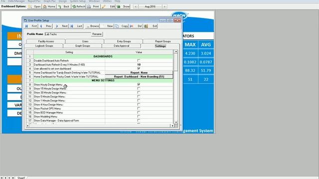Select row 8 number header in grid
The image size is (319, 179).
(x=30, y=85)
